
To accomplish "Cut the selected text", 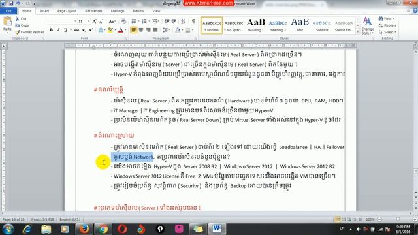I will coord(21,19).
